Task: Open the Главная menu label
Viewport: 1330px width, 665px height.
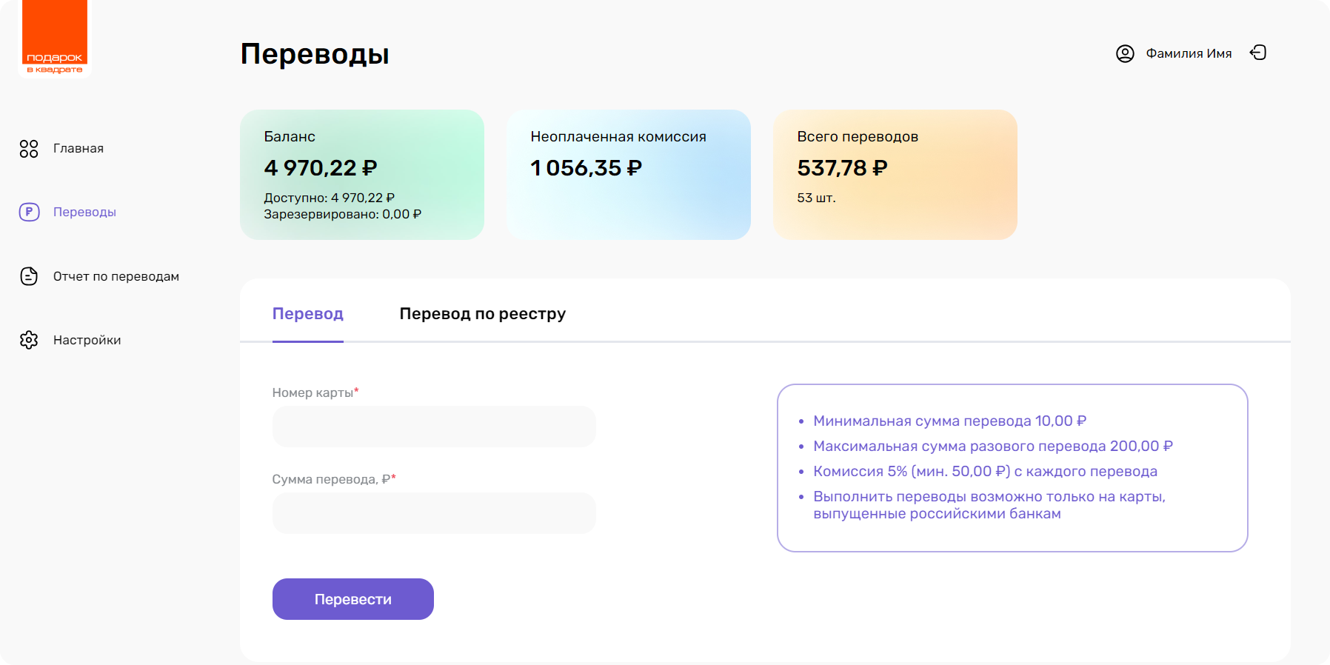Action: (x=78, y=149)
